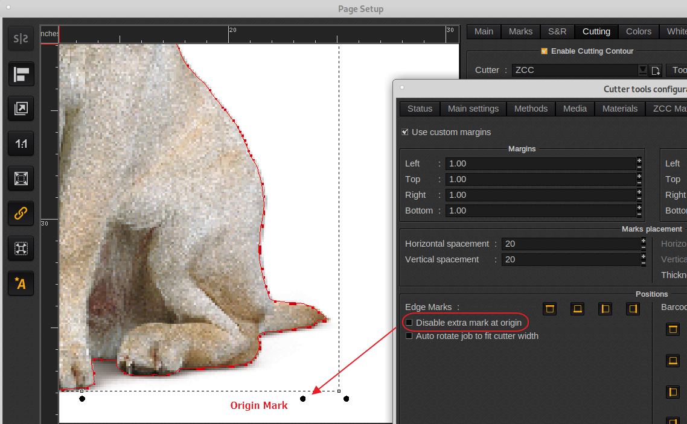Image resolution: width=687 pixels, height=424 pixels.
Task: Toggle the orange chain link icon
Action: tap(21, 213)
